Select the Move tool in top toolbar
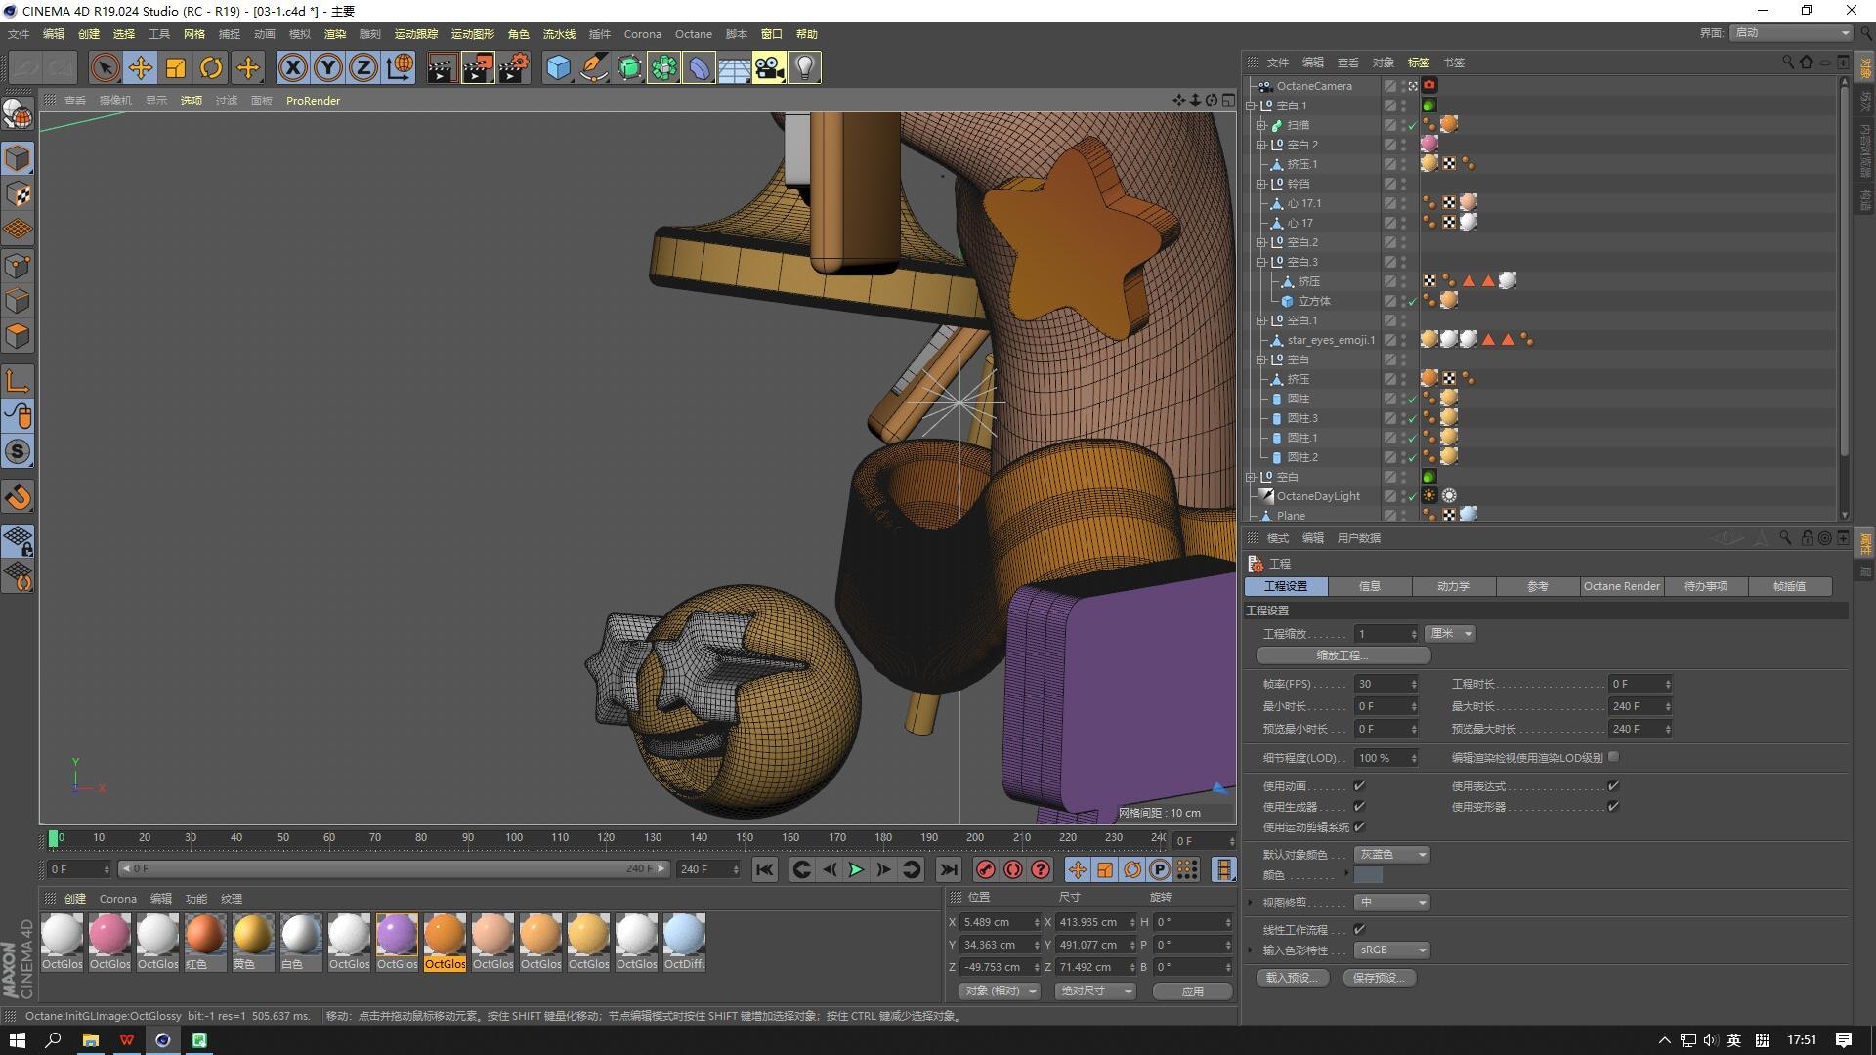The image size is (1876, 1055). pos(140,67)
